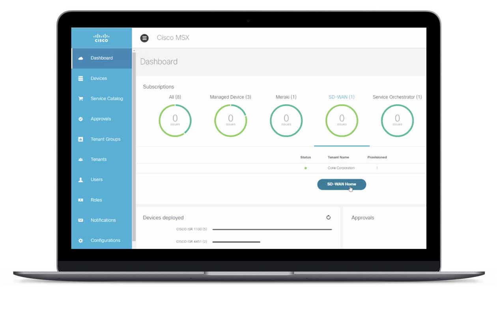
Task: Switch to the Managed Device (3) tab
Action: click(x=230, y=97)
